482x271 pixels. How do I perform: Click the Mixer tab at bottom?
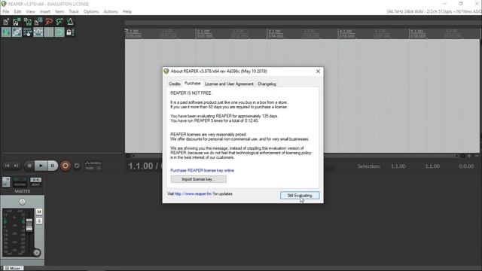(x=14, y=268)
